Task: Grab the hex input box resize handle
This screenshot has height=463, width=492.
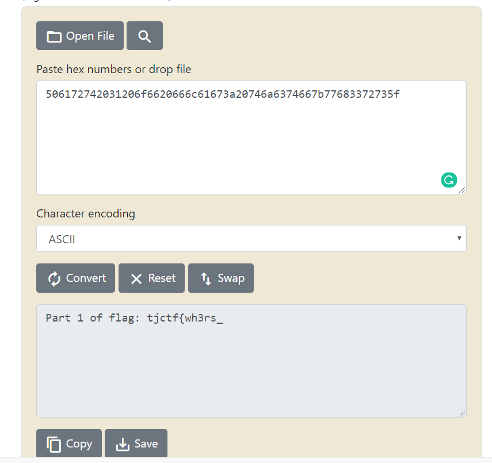Action: 463,190
